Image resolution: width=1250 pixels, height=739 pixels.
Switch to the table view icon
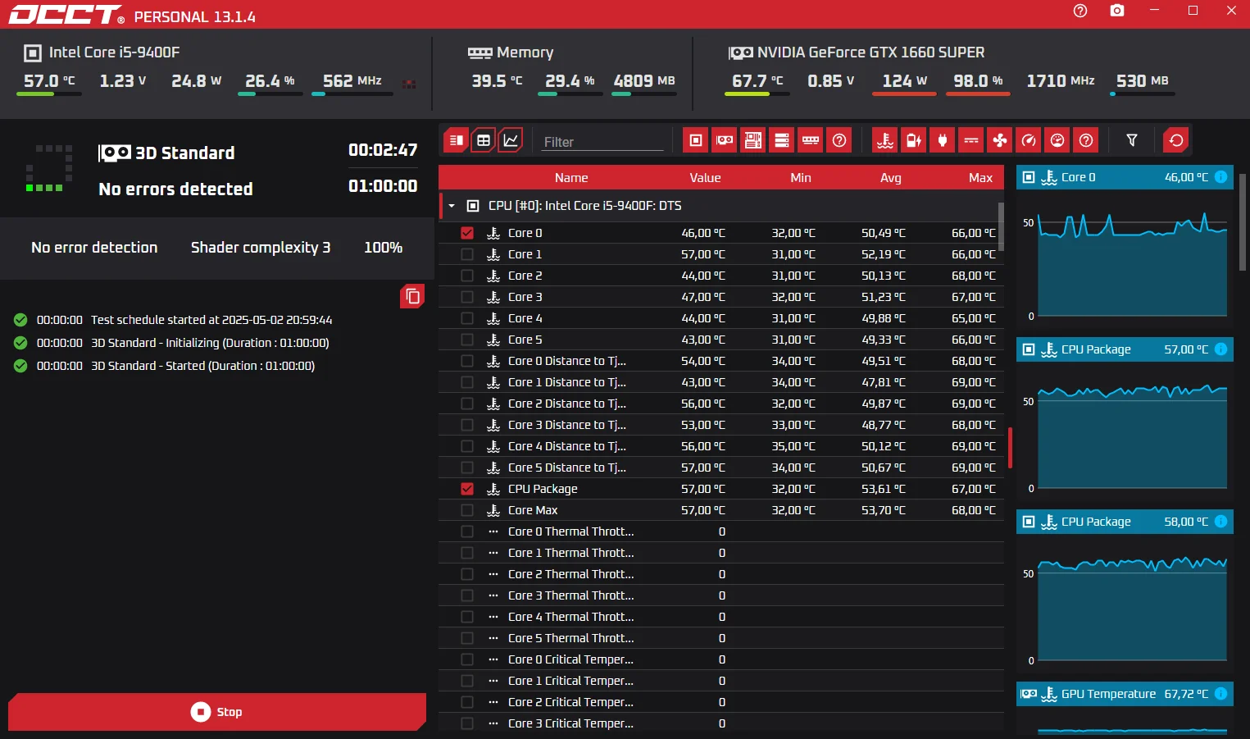pos(484,140)
